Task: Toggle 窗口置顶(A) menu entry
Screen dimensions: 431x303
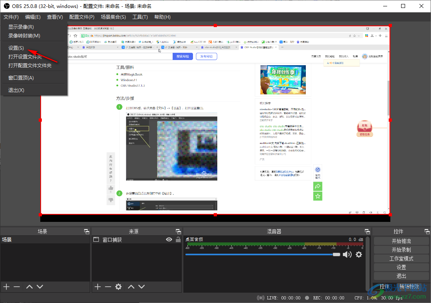Action: coord(34,78)
